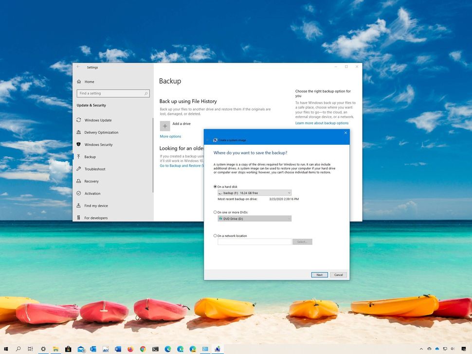This screenshot has width=472, height=354.
Task: Click the Find my device icon
Action: tap(79, 205)
